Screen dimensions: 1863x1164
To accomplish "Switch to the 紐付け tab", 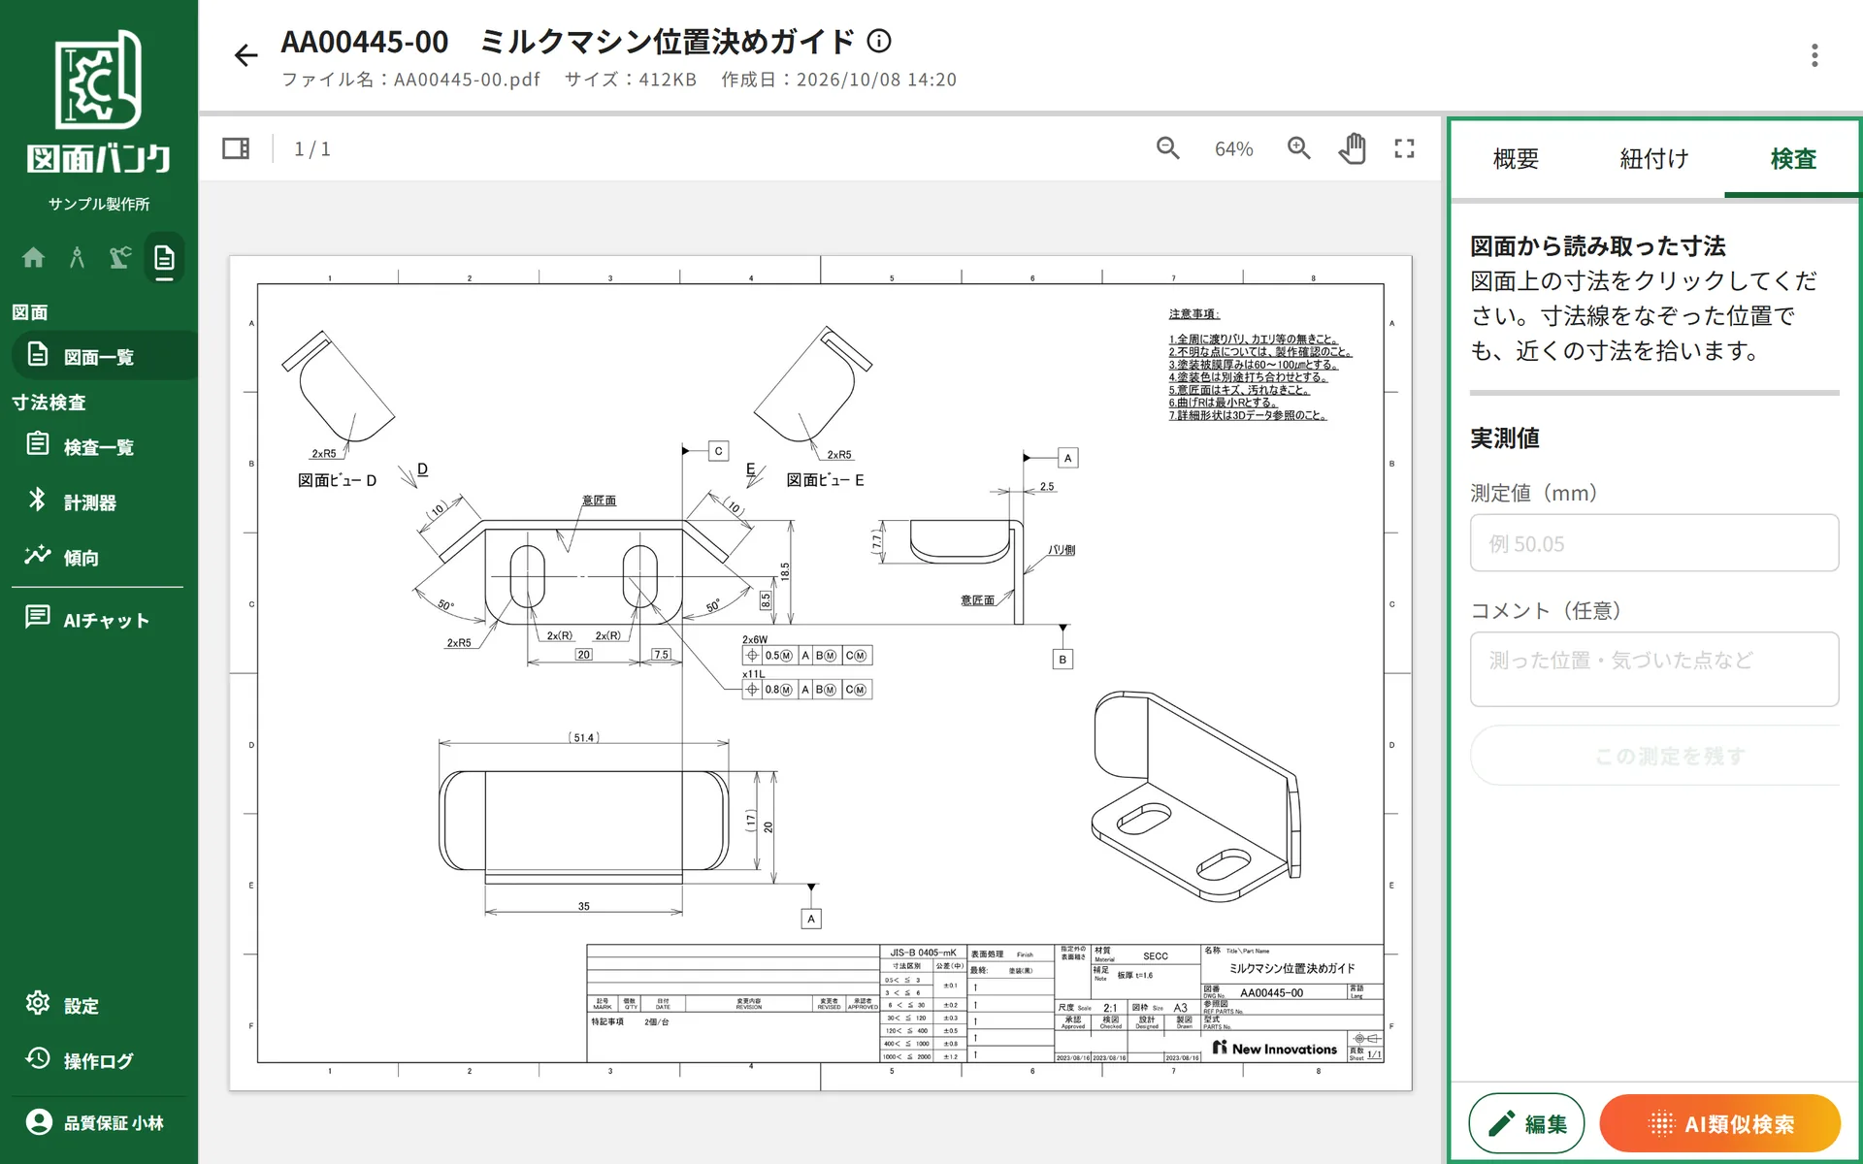I will pyautogui.click(x=1654, y=159).
